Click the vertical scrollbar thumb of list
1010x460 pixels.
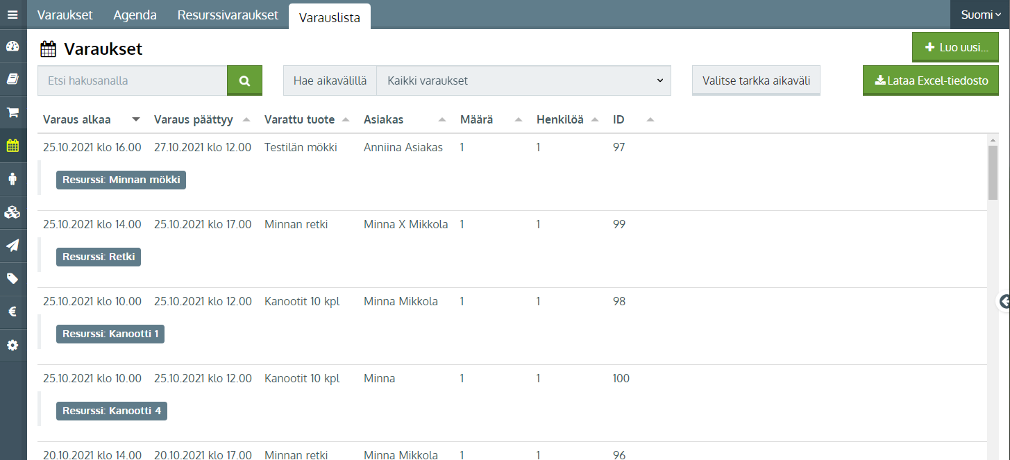pyautogui.click(x=993, y=171)
